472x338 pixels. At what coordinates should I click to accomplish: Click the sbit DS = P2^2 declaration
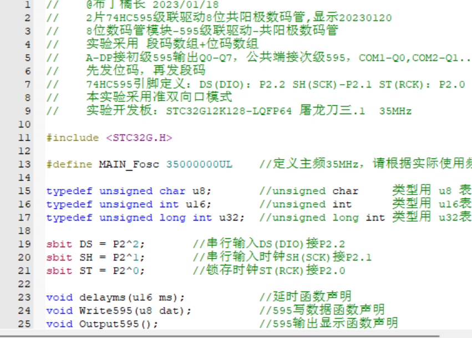pos(96,244)
